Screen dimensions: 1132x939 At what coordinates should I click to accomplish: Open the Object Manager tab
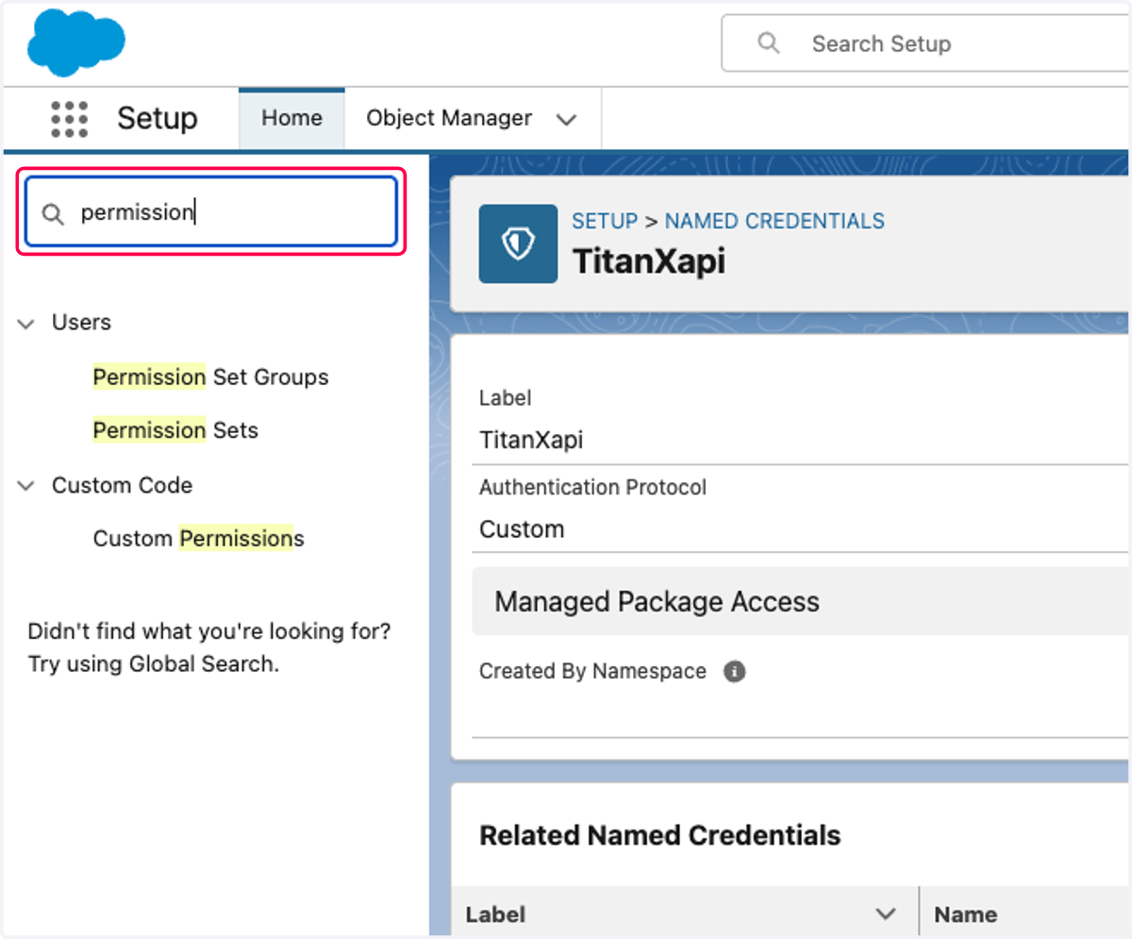click(449, 118)
